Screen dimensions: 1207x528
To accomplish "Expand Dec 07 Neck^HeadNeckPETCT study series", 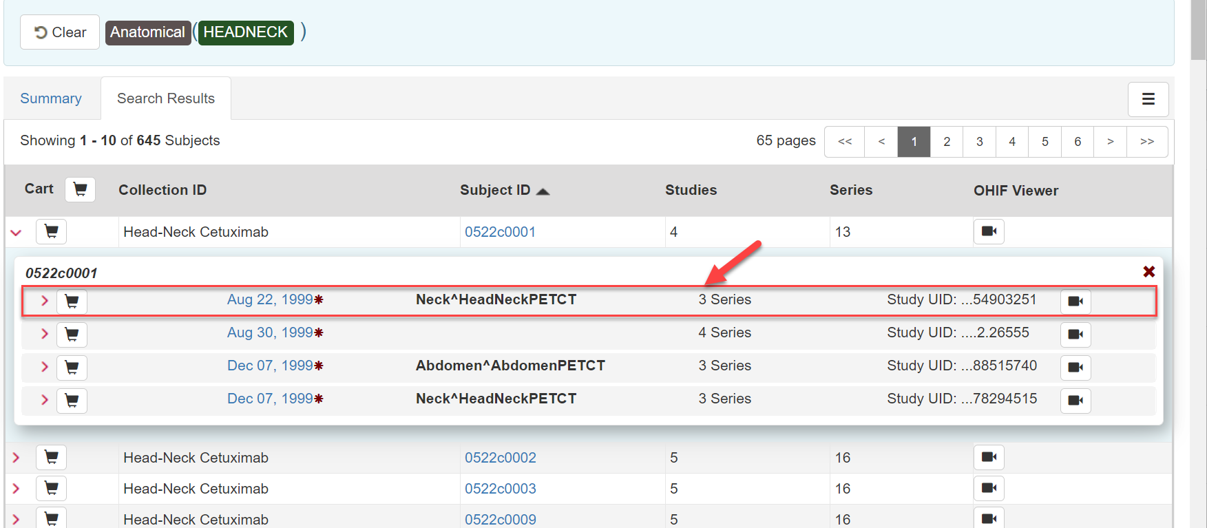I will coord(44,400).
